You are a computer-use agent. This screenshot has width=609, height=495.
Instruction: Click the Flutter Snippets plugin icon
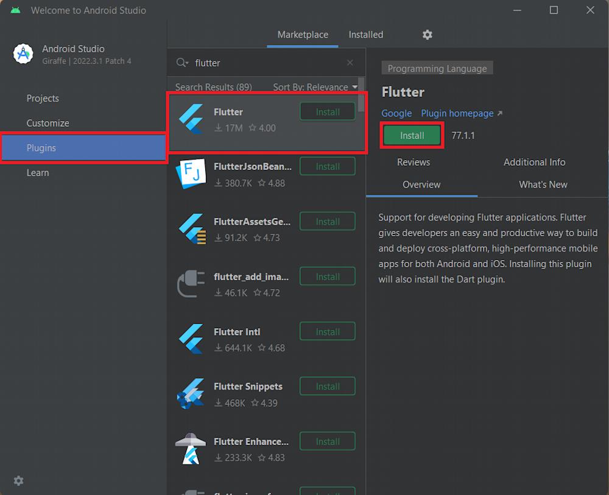(190, 394)
